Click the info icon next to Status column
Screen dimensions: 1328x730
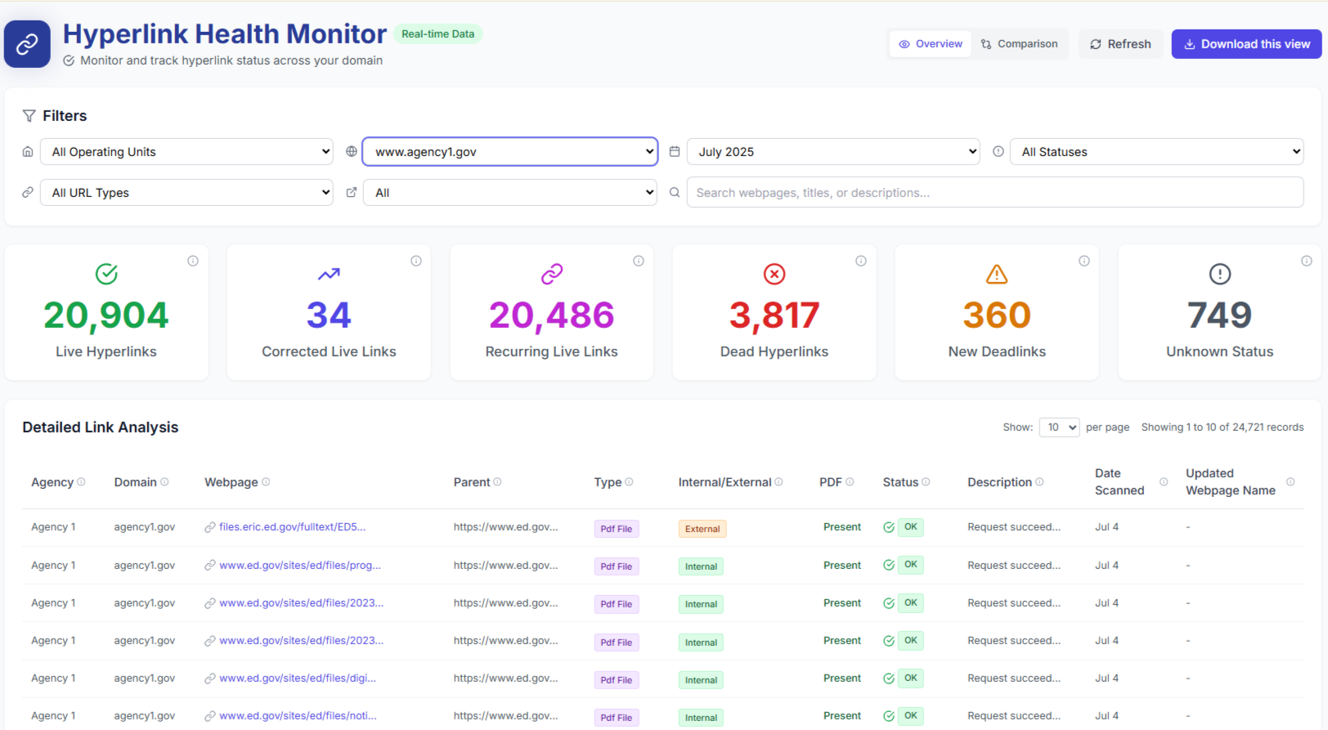coord(926,482)
